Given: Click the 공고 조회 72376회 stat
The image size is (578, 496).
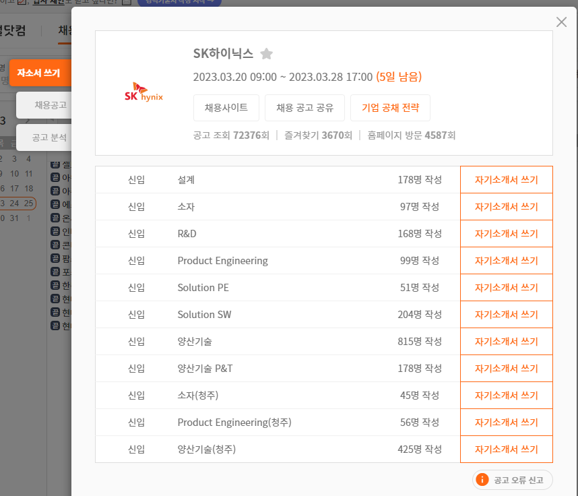Looking at the screenshot, I should [x=231, y=135].
